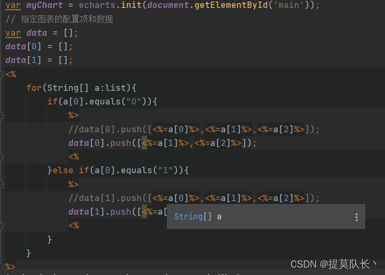Click the closing brace of the if-else block

(x=50, y=239)
